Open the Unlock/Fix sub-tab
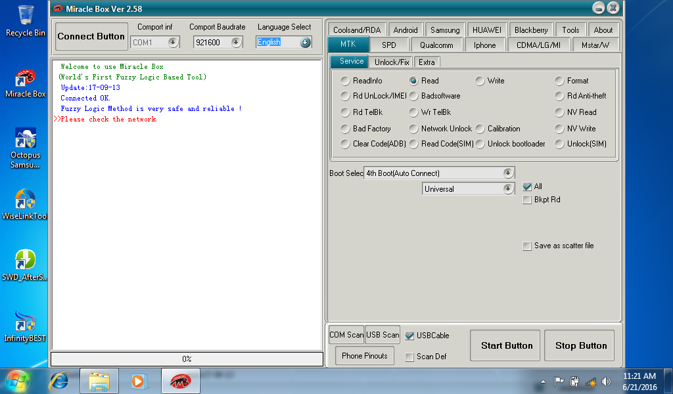This screenshot has width=673, height=394. pyautogui.click(x=392, y=62)
